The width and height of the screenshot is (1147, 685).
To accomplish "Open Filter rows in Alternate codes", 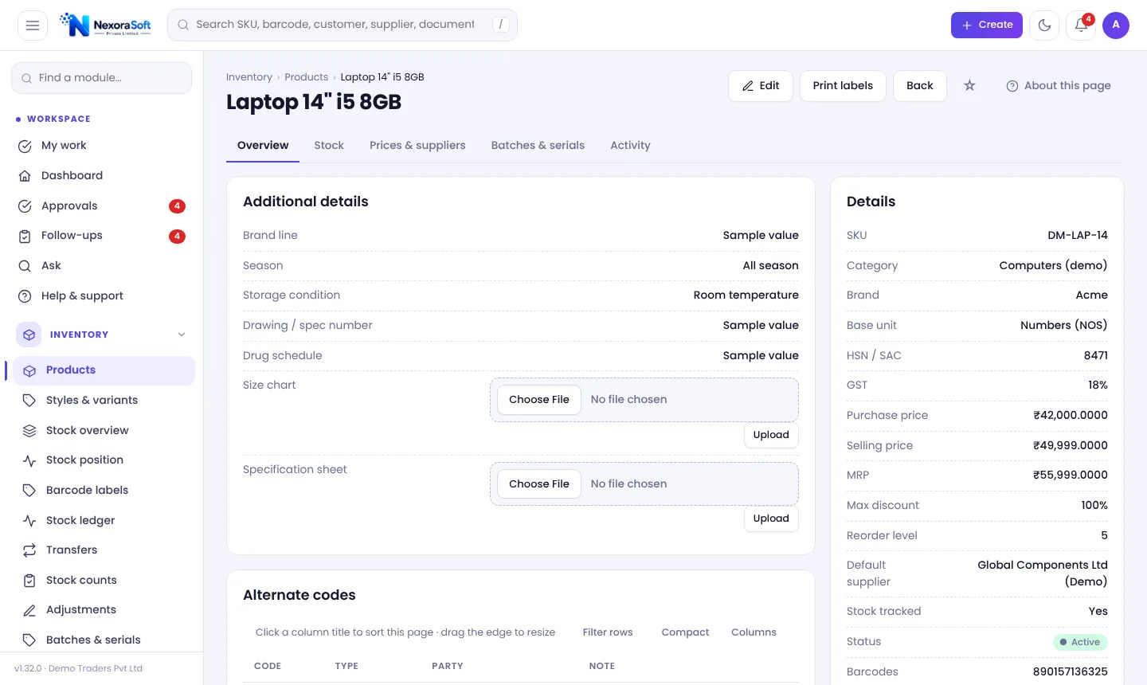I will [x=608, y=632].
